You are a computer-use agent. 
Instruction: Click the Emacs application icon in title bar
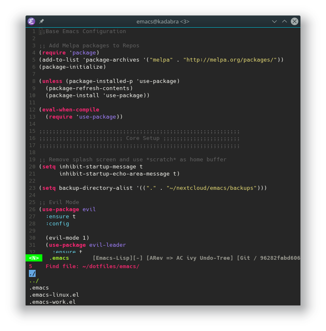31,21
